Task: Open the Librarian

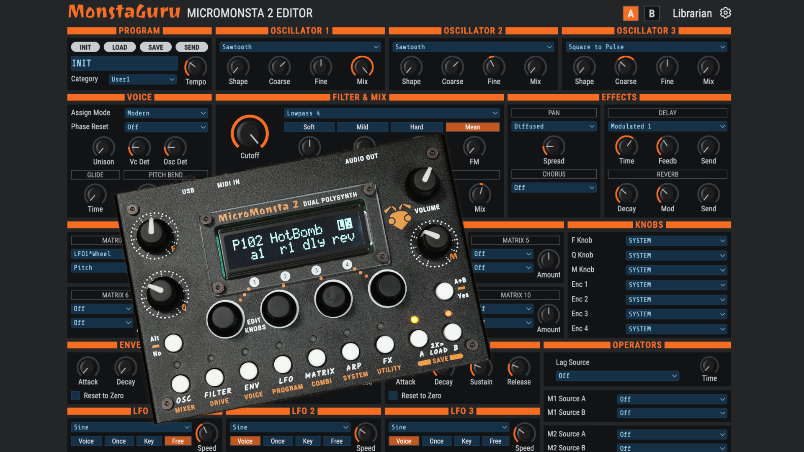Action: [692, 13]
